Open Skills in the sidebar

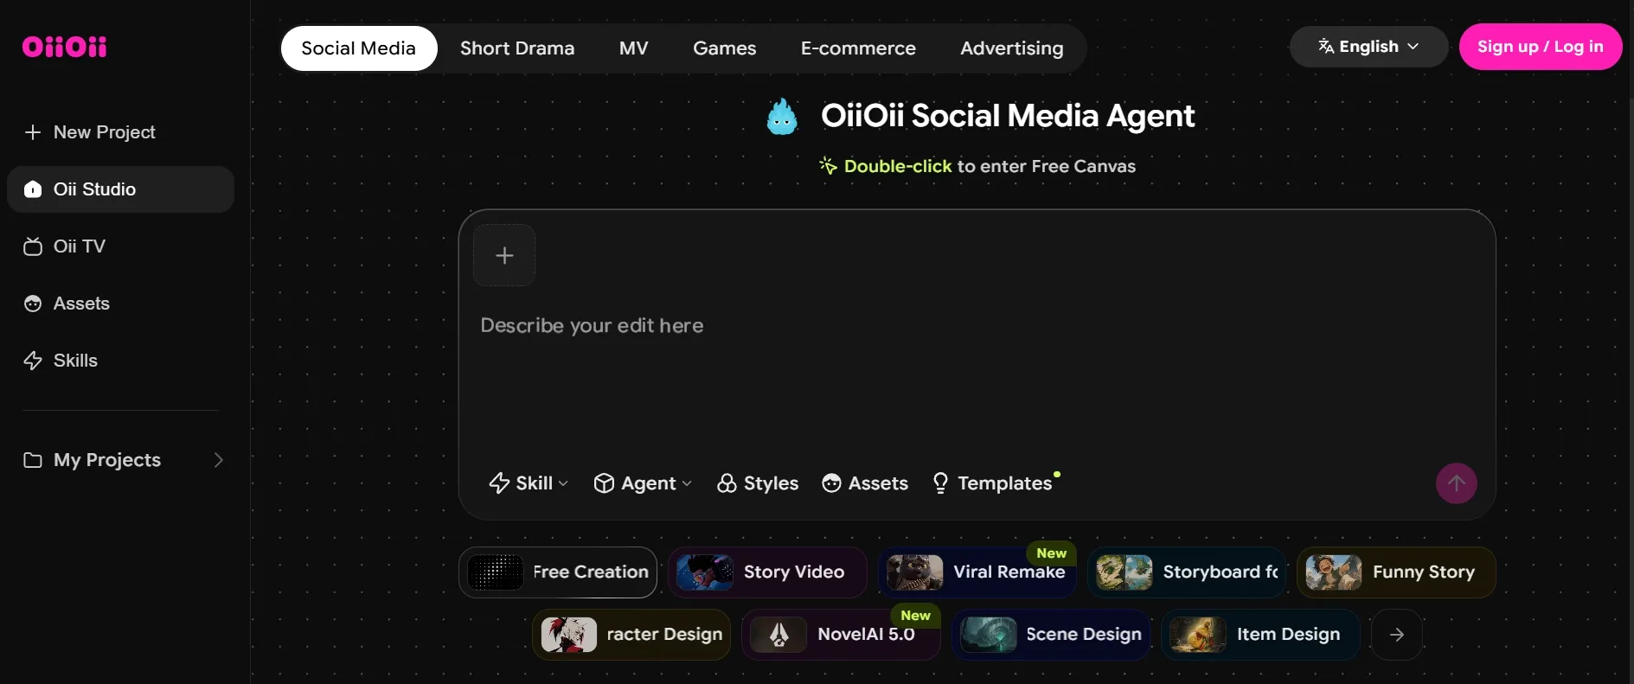pyautogui.click(x=120, y=361)
